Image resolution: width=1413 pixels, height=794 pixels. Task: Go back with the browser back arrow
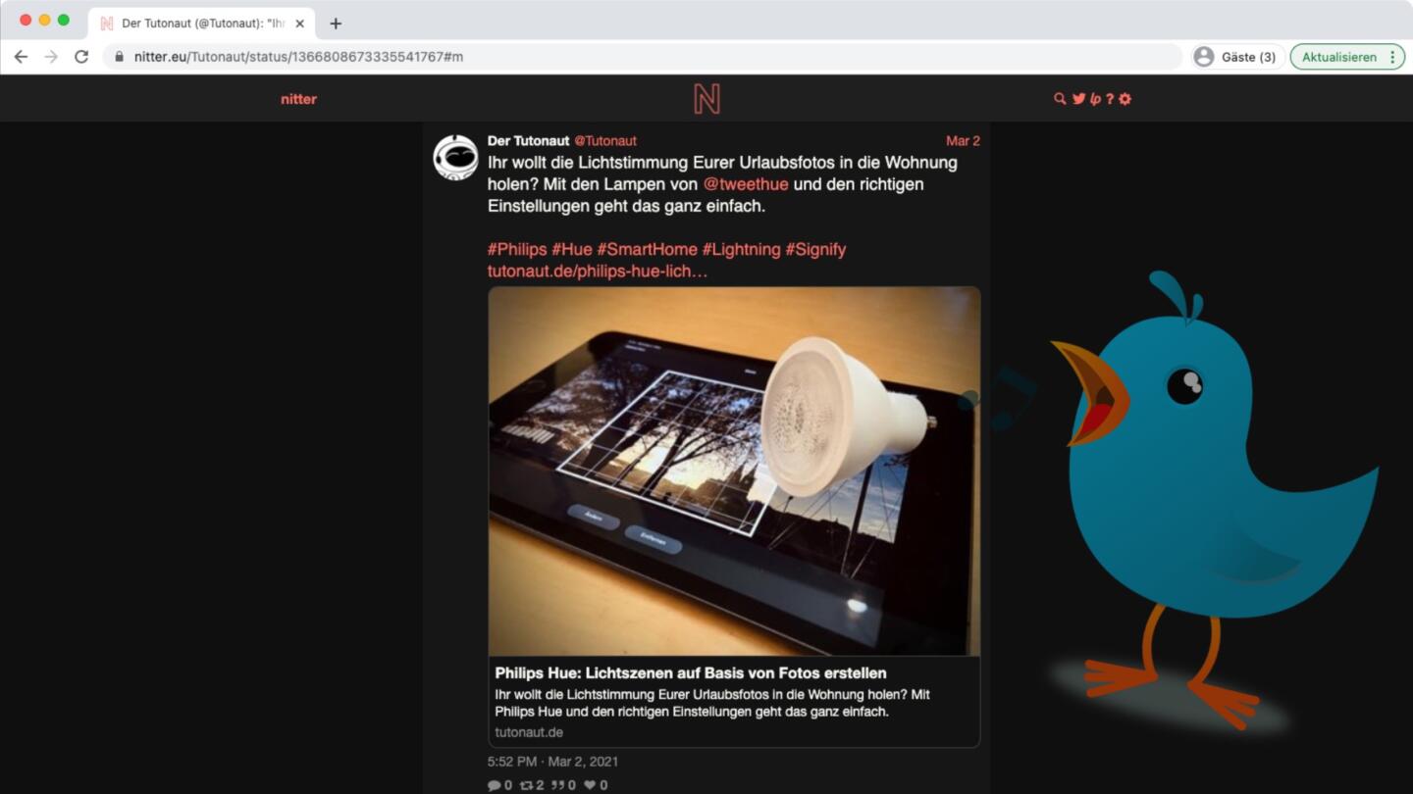click(x=21, y=57)
